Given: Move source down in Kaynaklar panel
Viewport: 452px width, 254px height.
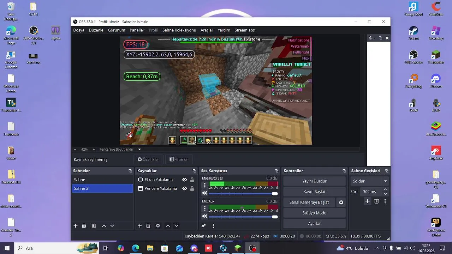Looking at the screenshot, I should 176,226.
